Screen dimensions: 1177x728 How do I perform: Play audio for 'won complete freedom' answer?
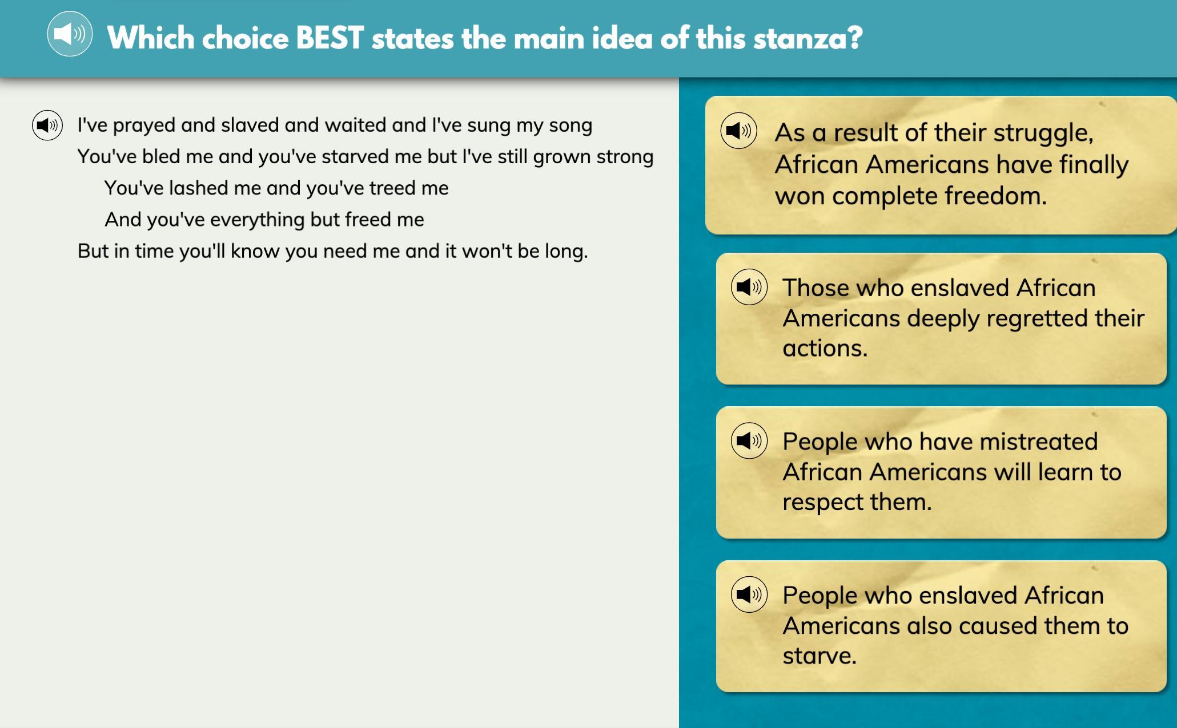pyautogui.click(x=738, y=131)
